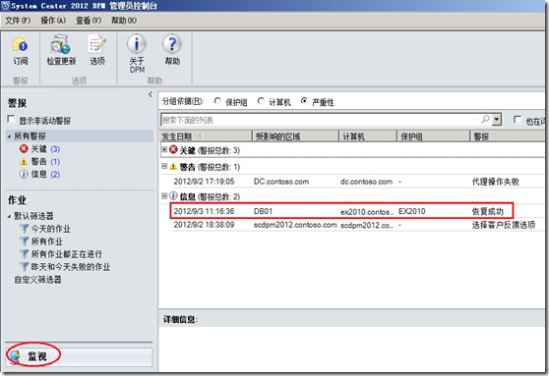
Task: Click funnel icon of 昨天和今天失败的作业
Action: pyautogui.click(x=25, y=267)
